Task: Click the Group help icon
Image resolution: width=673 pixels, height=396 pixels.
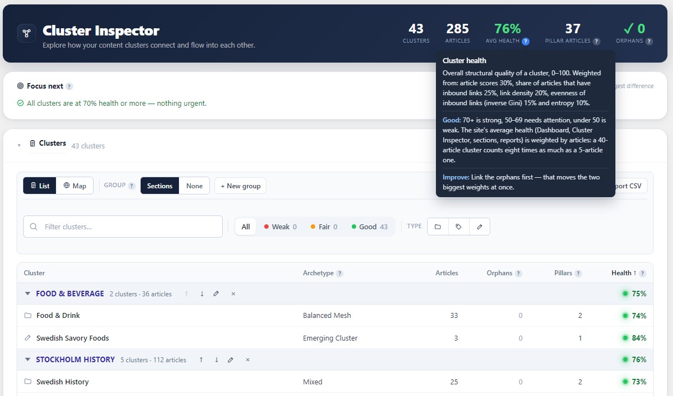Action: point(132,186)
